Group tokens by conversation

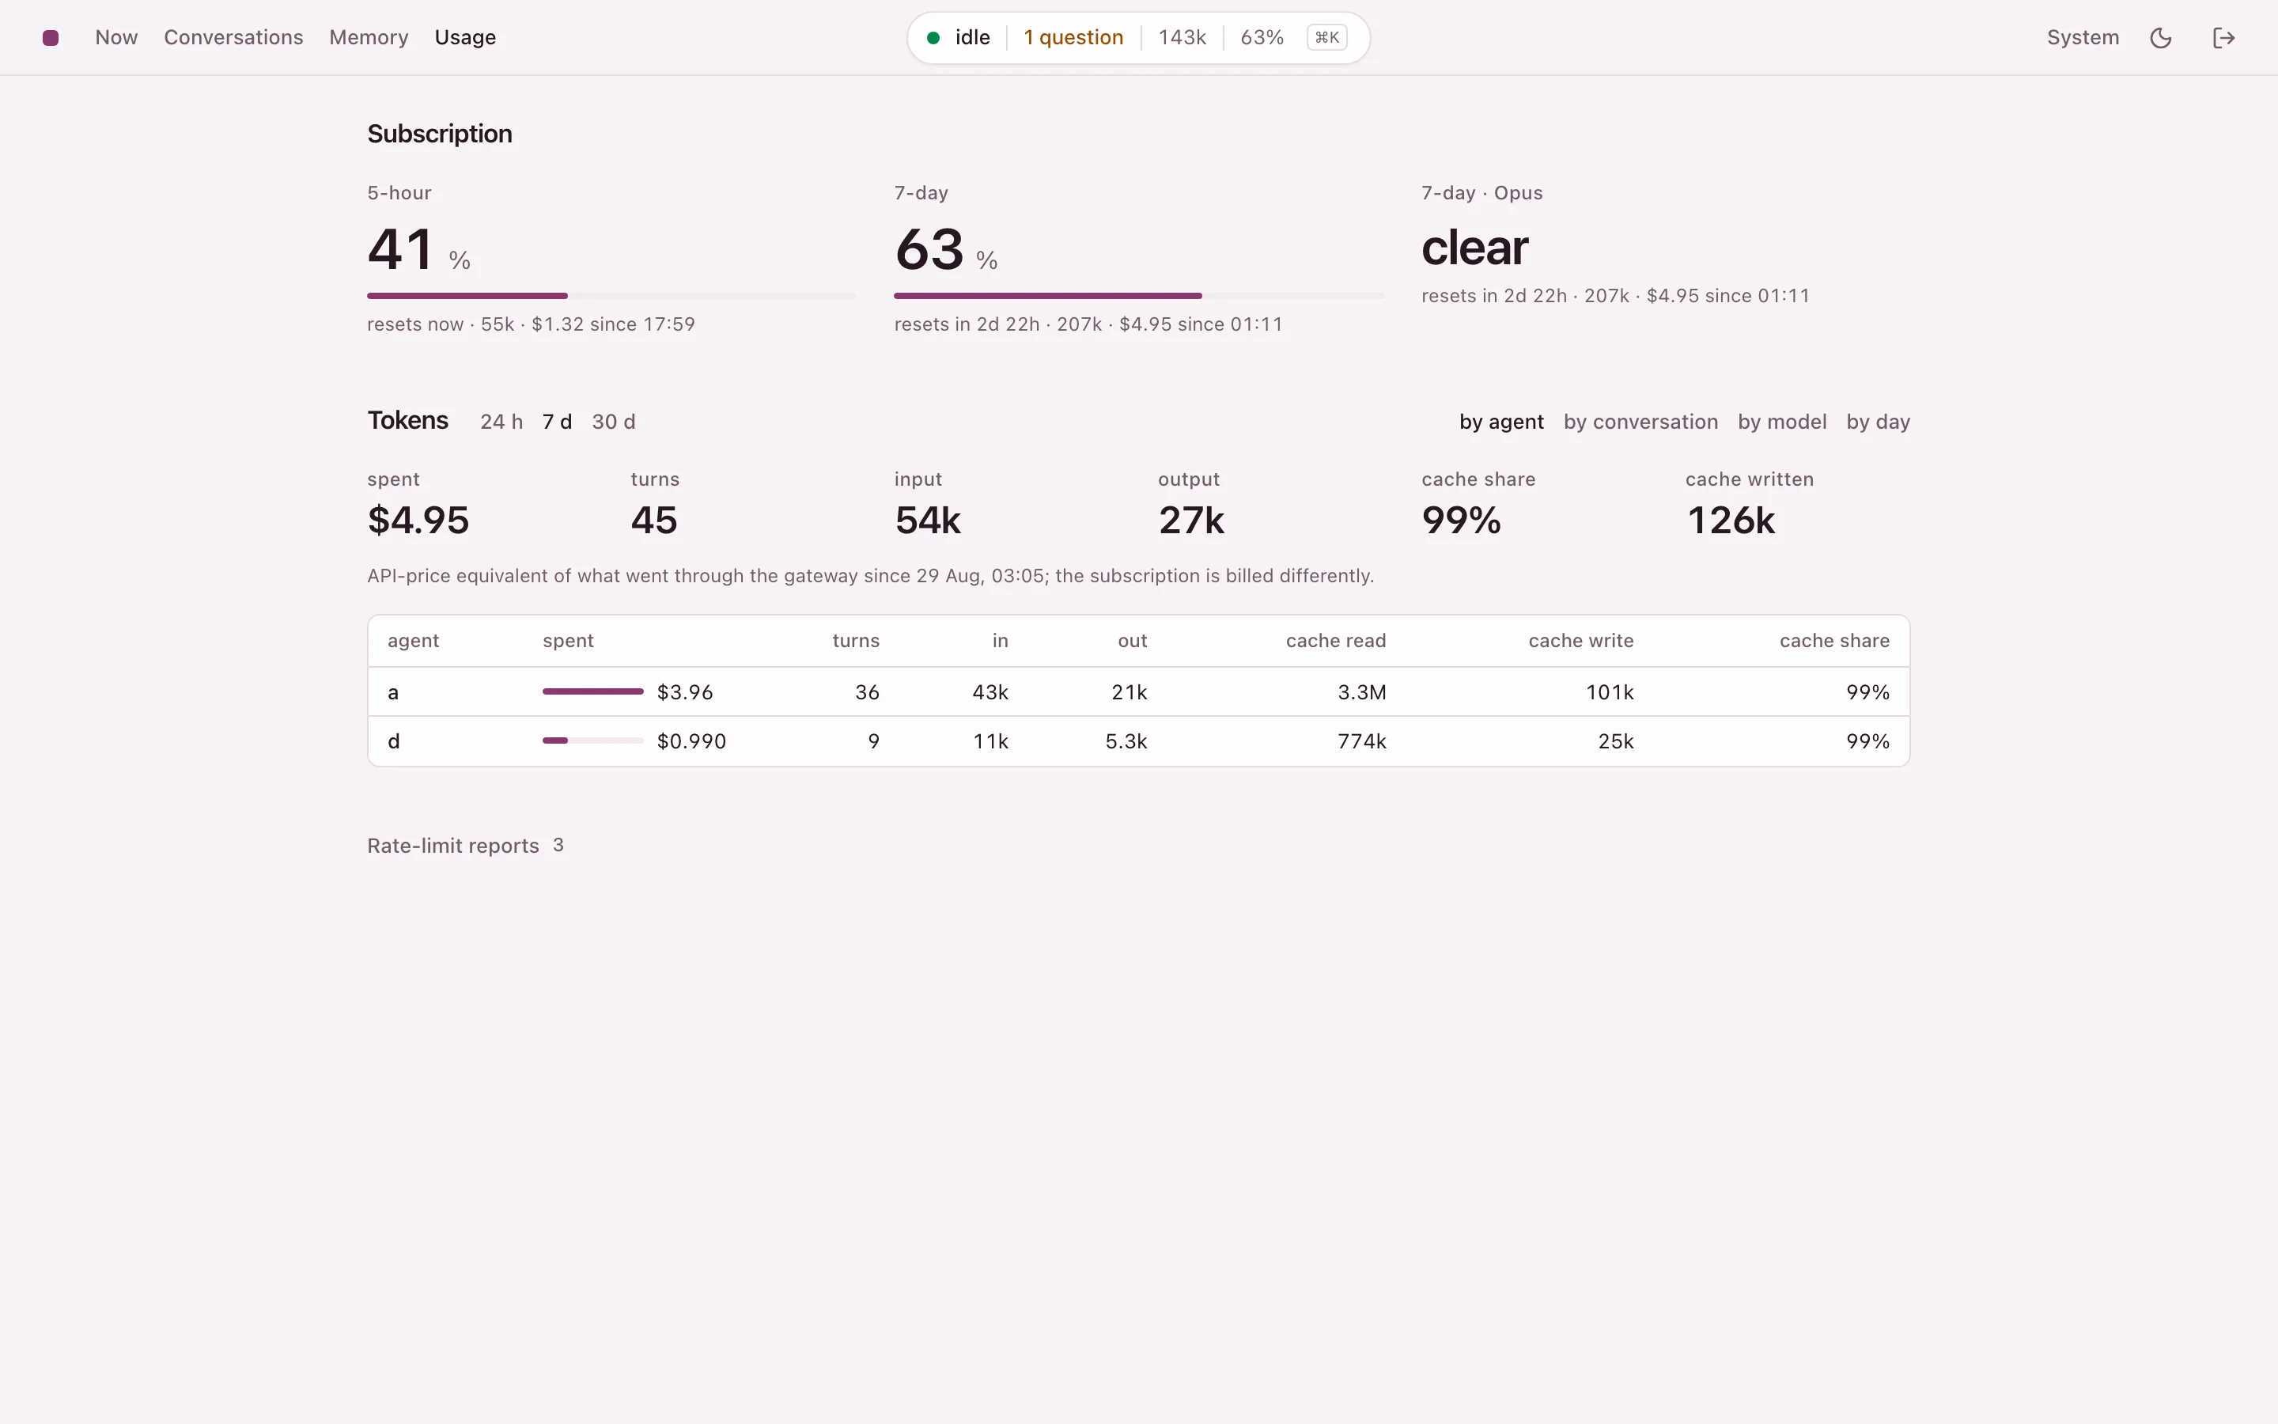tap(1640, 422)
